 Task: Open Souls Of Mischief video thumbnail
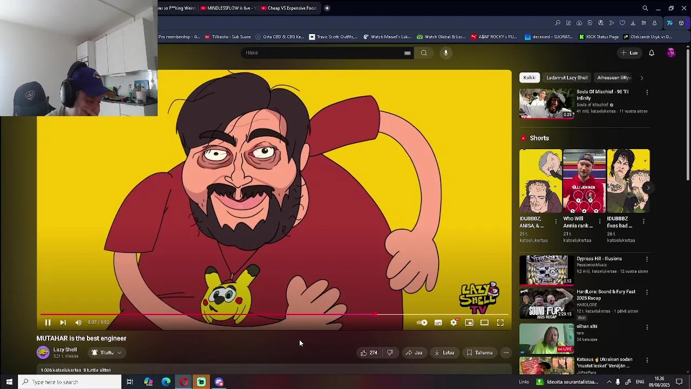pos(546,103)
